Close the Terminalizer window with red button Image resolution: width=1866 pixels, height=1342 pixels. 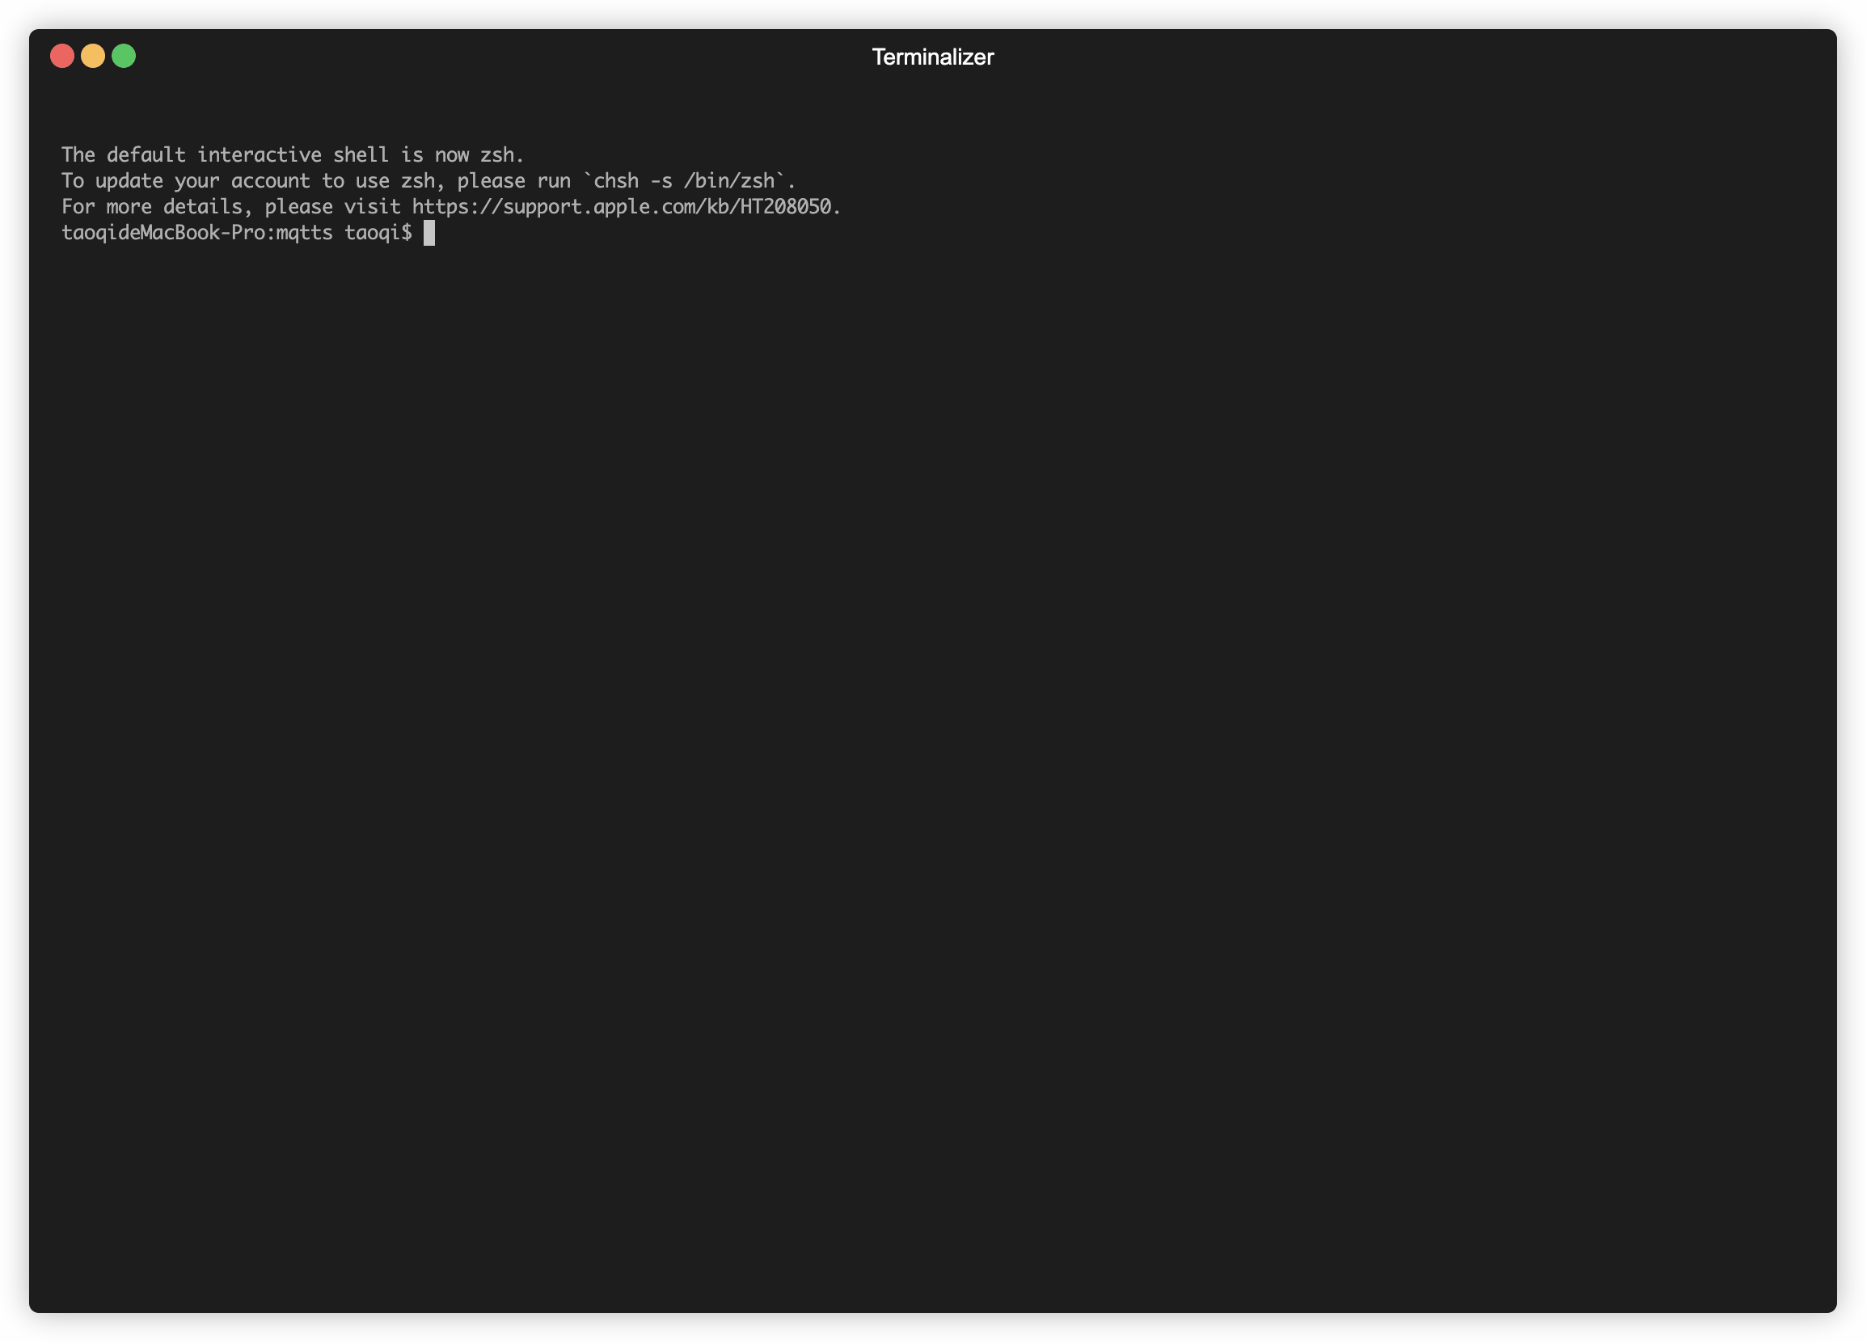click(x=61, y=56)
